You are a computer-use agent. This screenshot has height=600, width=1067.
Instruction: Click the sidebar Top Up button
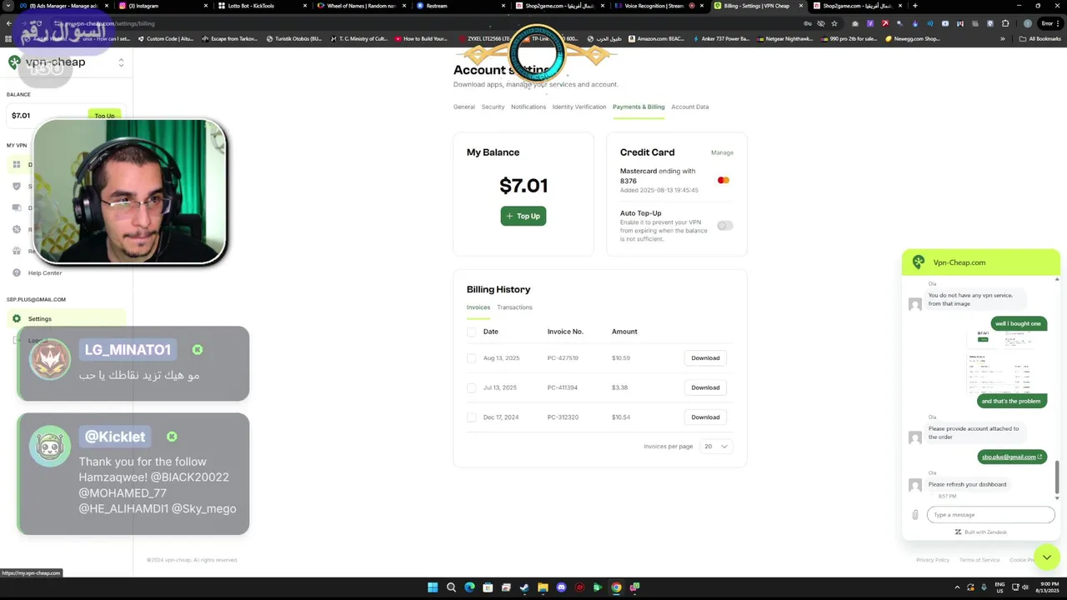(x=104, y=116)
